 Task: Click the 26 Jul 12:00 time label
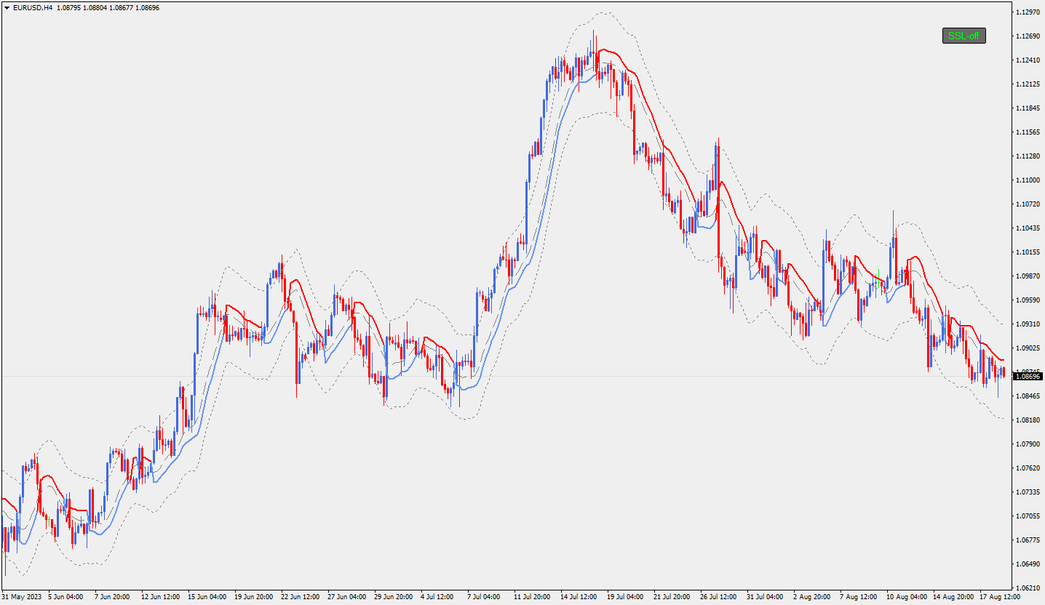[719, 597]
